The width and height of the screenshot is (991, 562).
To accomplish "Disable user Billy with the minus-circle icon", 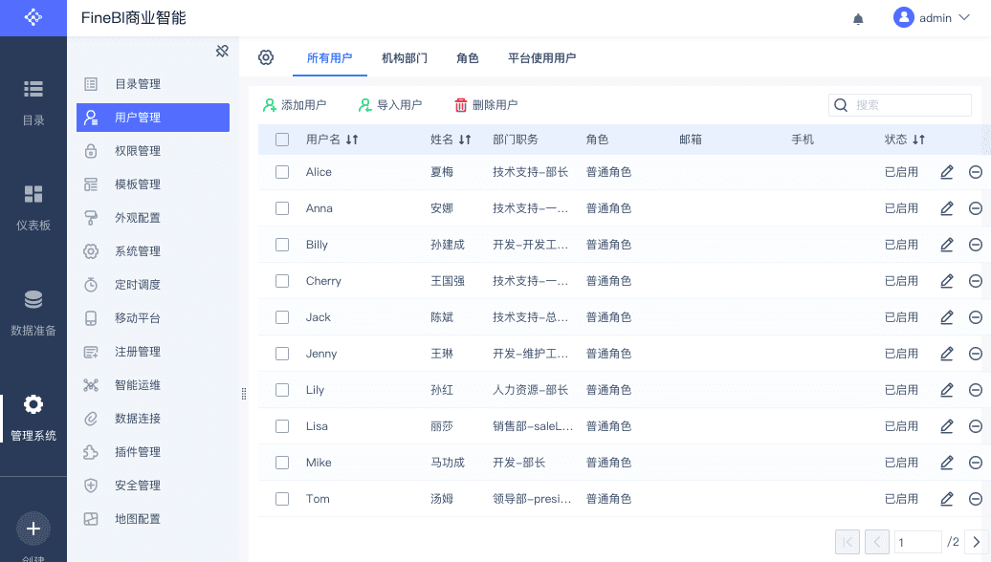I will click(x=976, y=245).
